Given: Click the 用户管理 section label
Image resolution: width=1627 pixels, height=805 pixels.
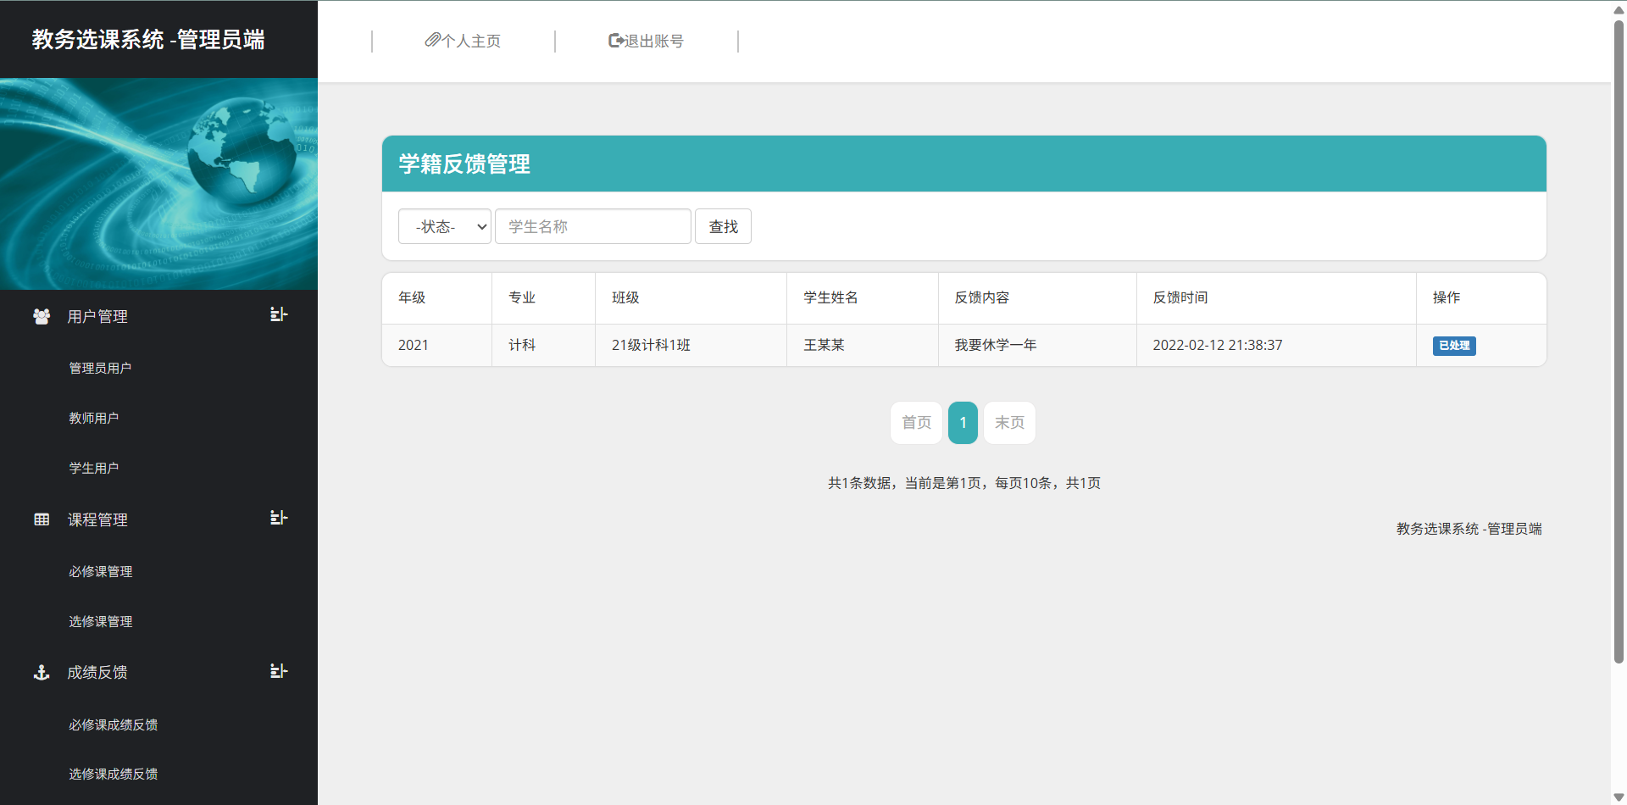Looking at the screenshot, I should (x=97, y=316).
